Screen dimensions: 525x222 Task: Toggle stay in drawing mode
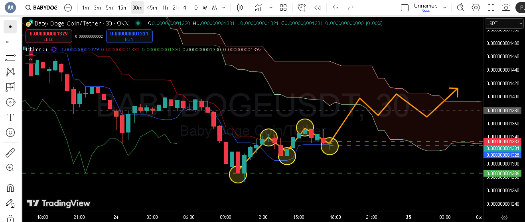click(x=10, y=203)
